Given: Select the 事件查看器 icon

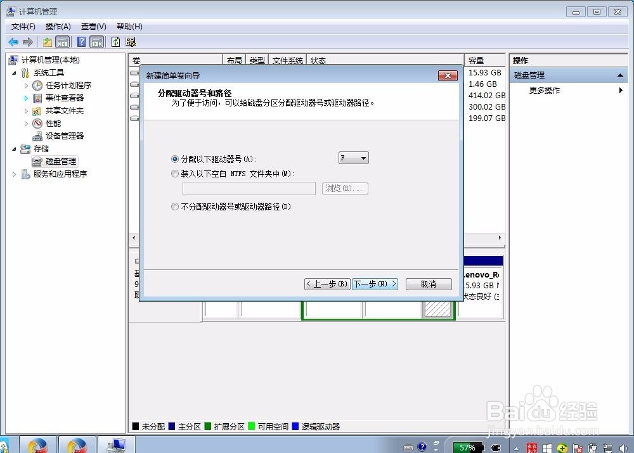Looking at the screenshot, I should coord(37,98).
